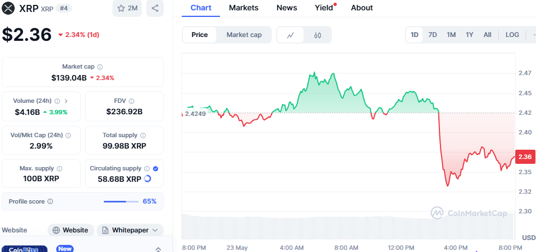Open the Markets tab

point(244,8)
